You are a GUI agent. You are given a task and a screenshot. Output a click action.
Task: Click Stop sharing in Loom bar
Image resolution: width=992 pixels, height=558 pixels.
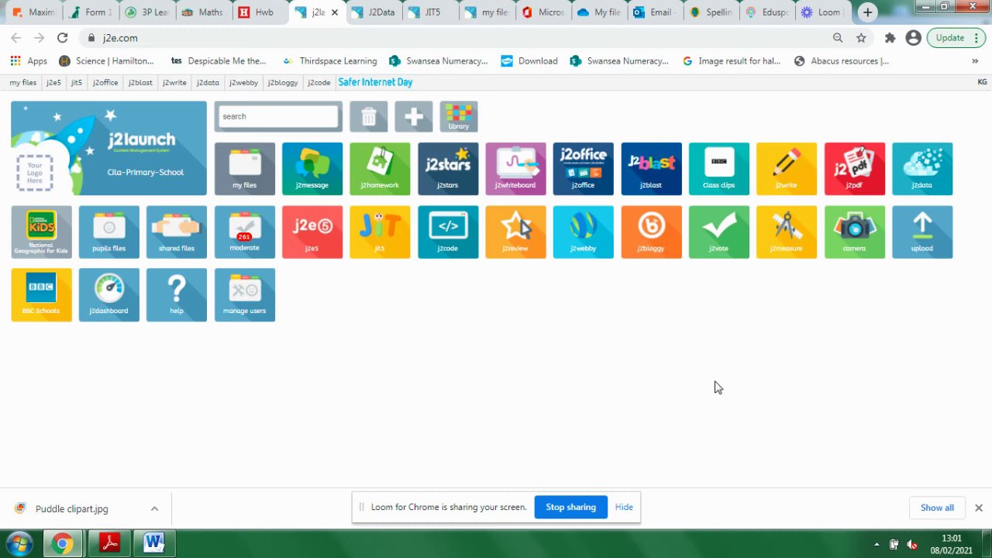tap(570, 507)
